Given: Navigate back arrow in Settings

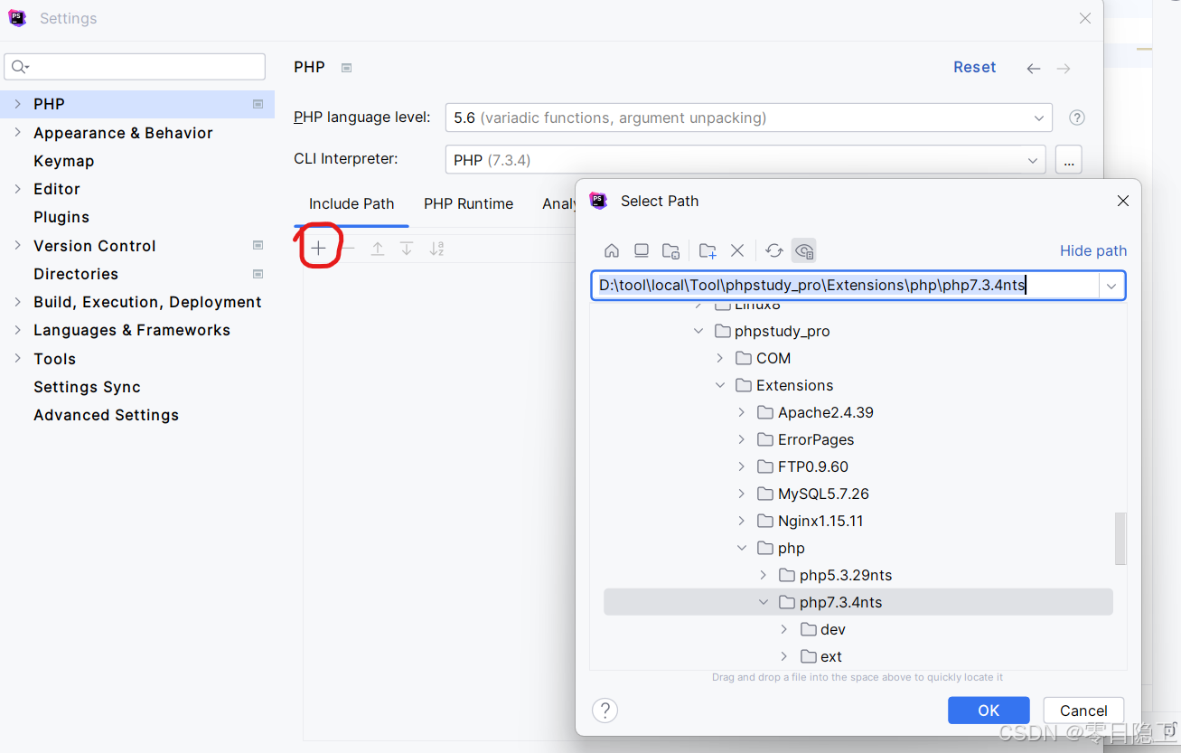Looking at the screenshot, I should [1034, 69].
